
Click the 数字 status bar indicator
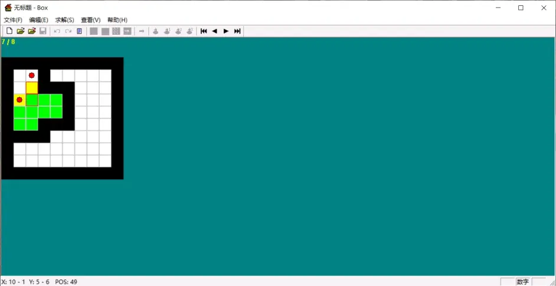point(523,282)
